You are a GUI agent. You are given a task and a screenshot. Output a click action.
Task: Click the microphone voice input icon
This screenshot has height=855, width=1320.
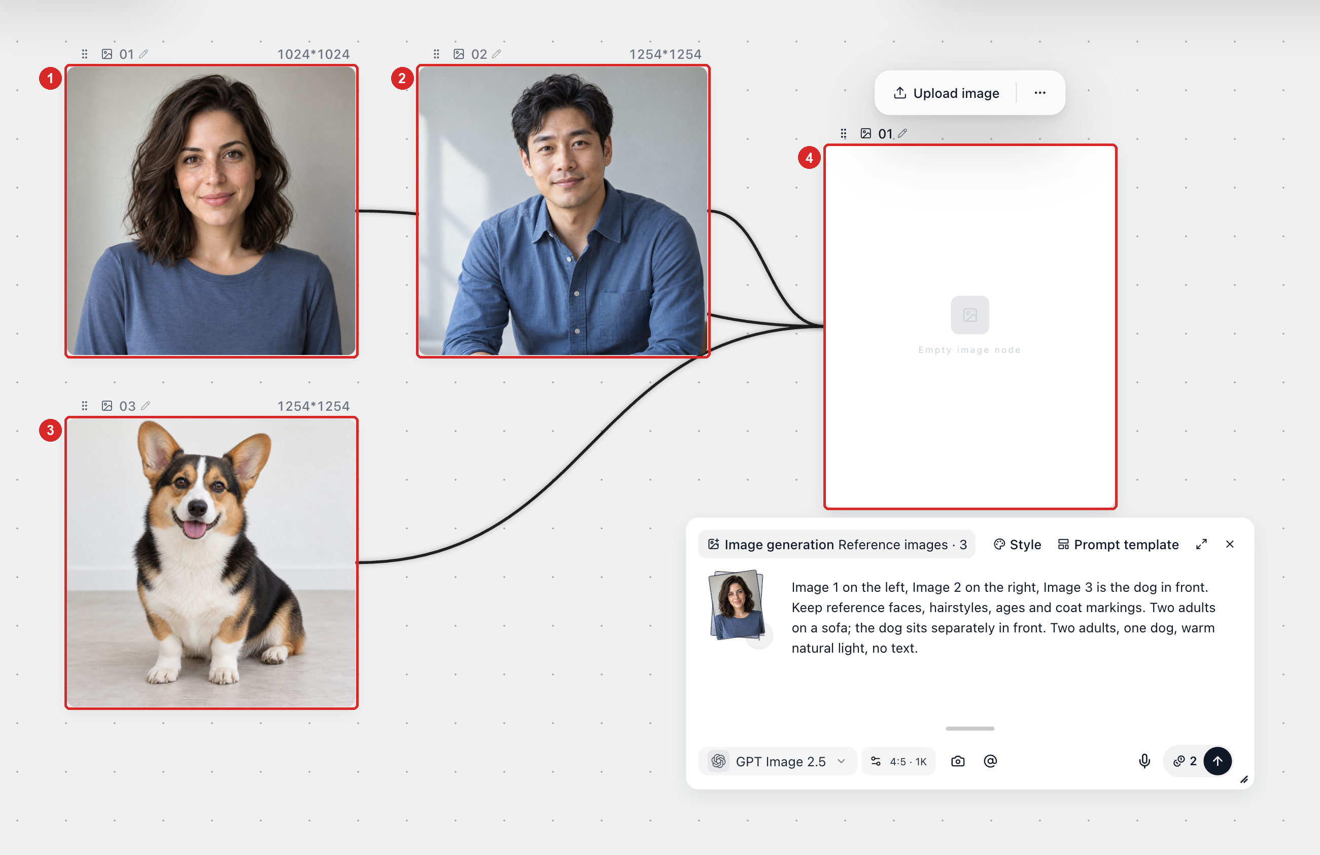[x=1144, y=761]
